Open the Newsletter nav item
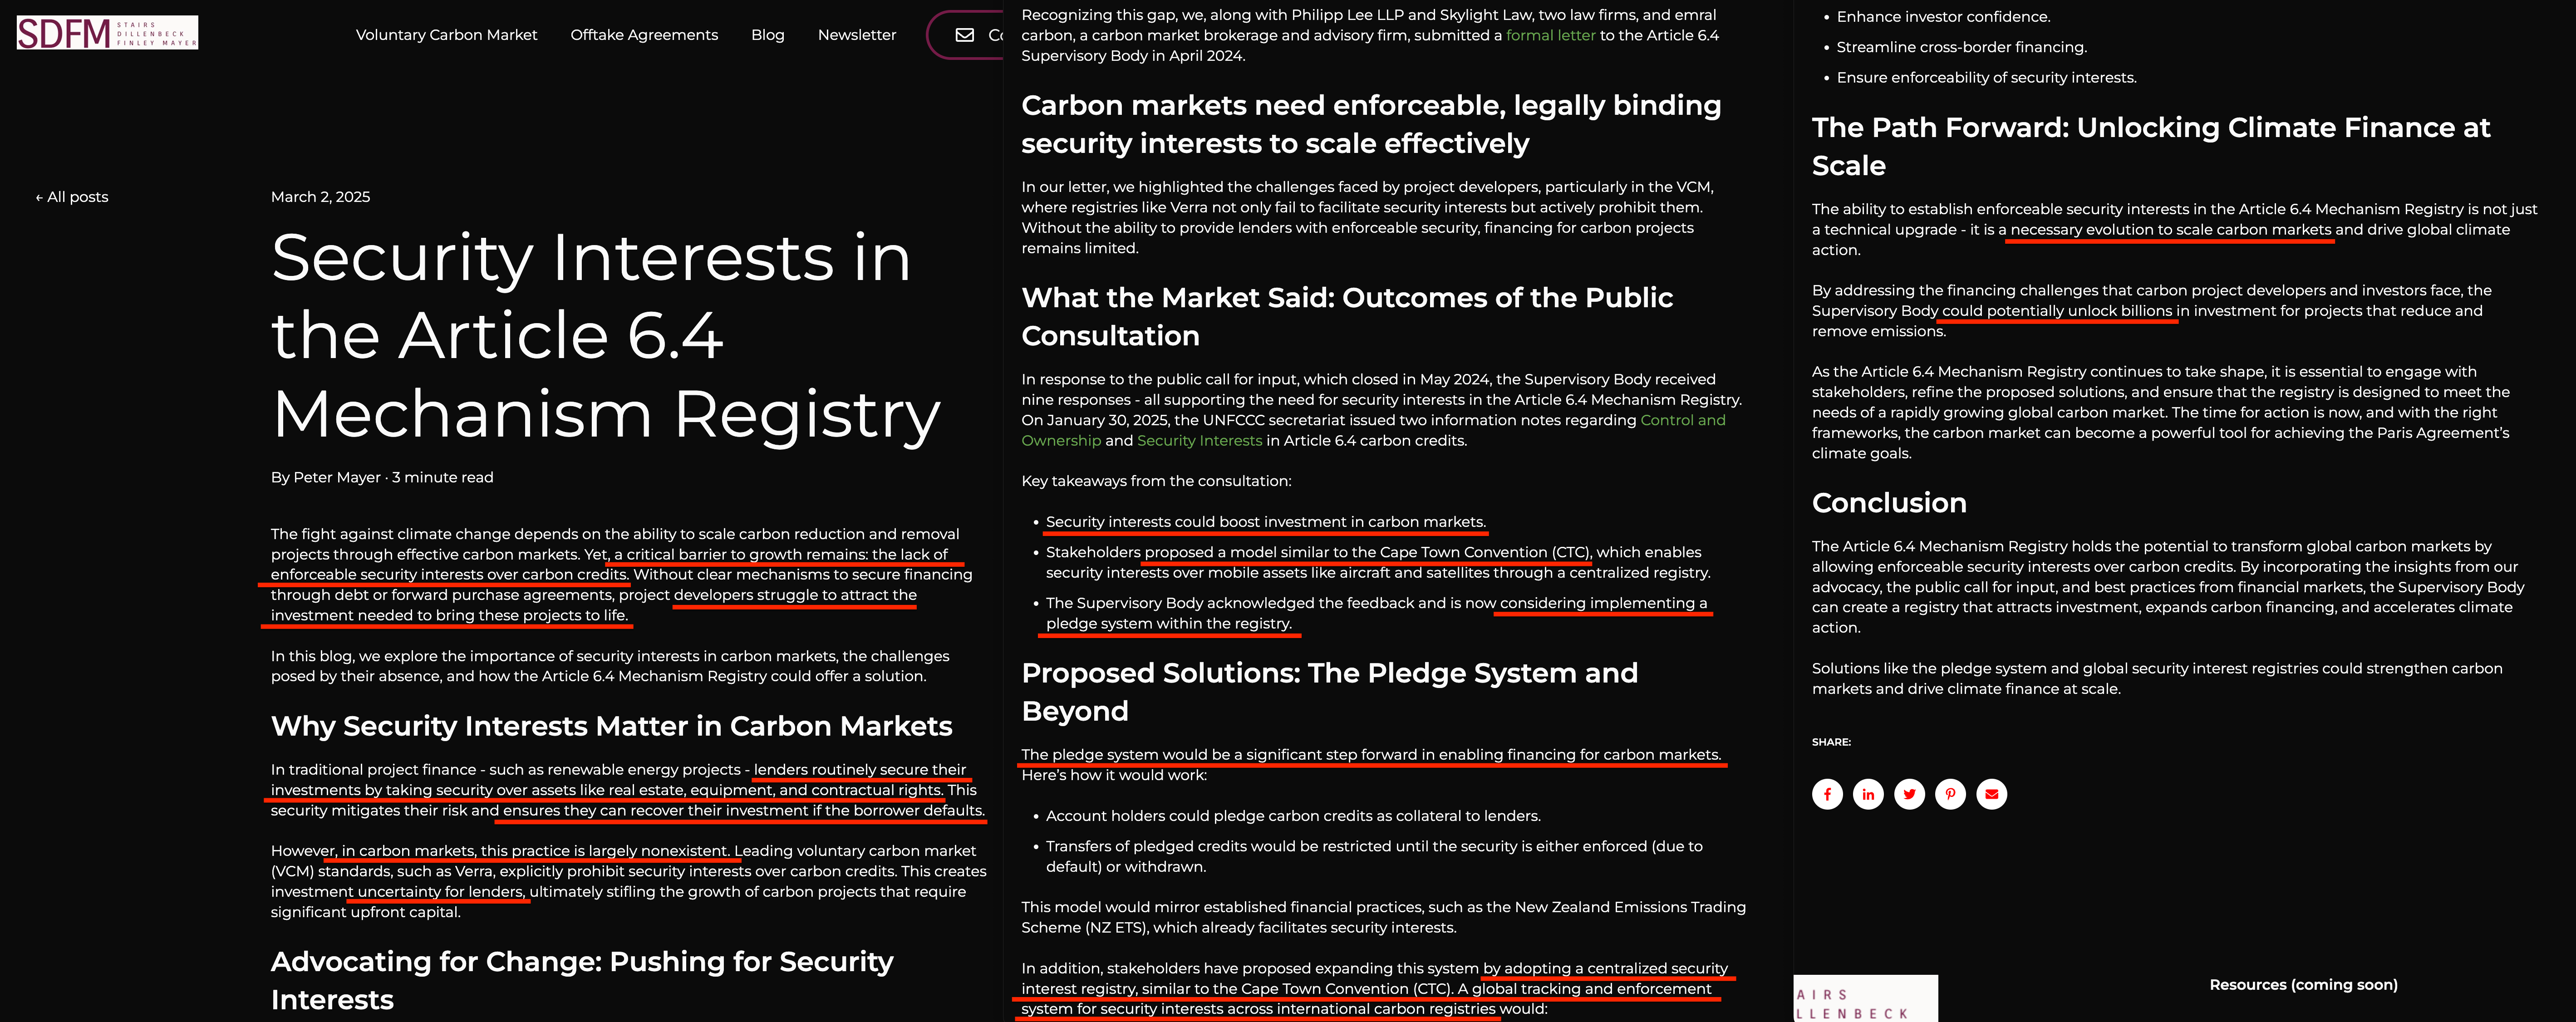 click(x=856, y=35)
